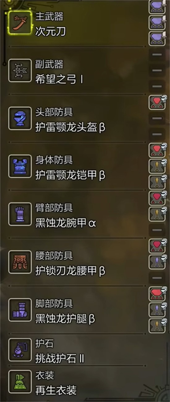Click the 副武器 bow icon
This screenshot has height=402, width=170.
[x=20, y=71]
